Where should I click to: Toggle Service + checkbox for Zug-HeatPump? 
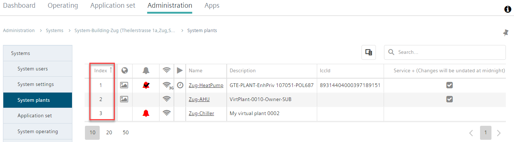tap(449, 85)
